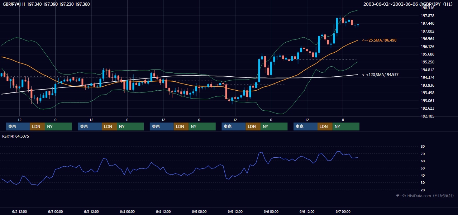Viewport: 458px width, 215px height.
Task: Click price axis label 195.250
Action: 428,62
